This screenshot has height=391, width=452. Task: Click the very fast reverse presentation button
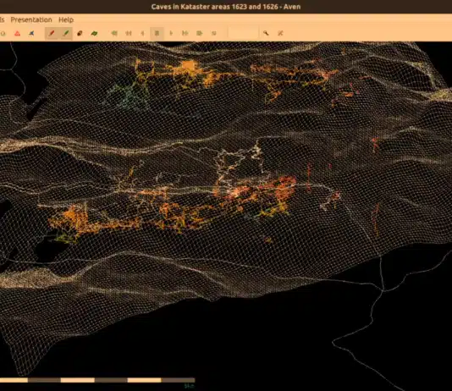coord(114,33)
